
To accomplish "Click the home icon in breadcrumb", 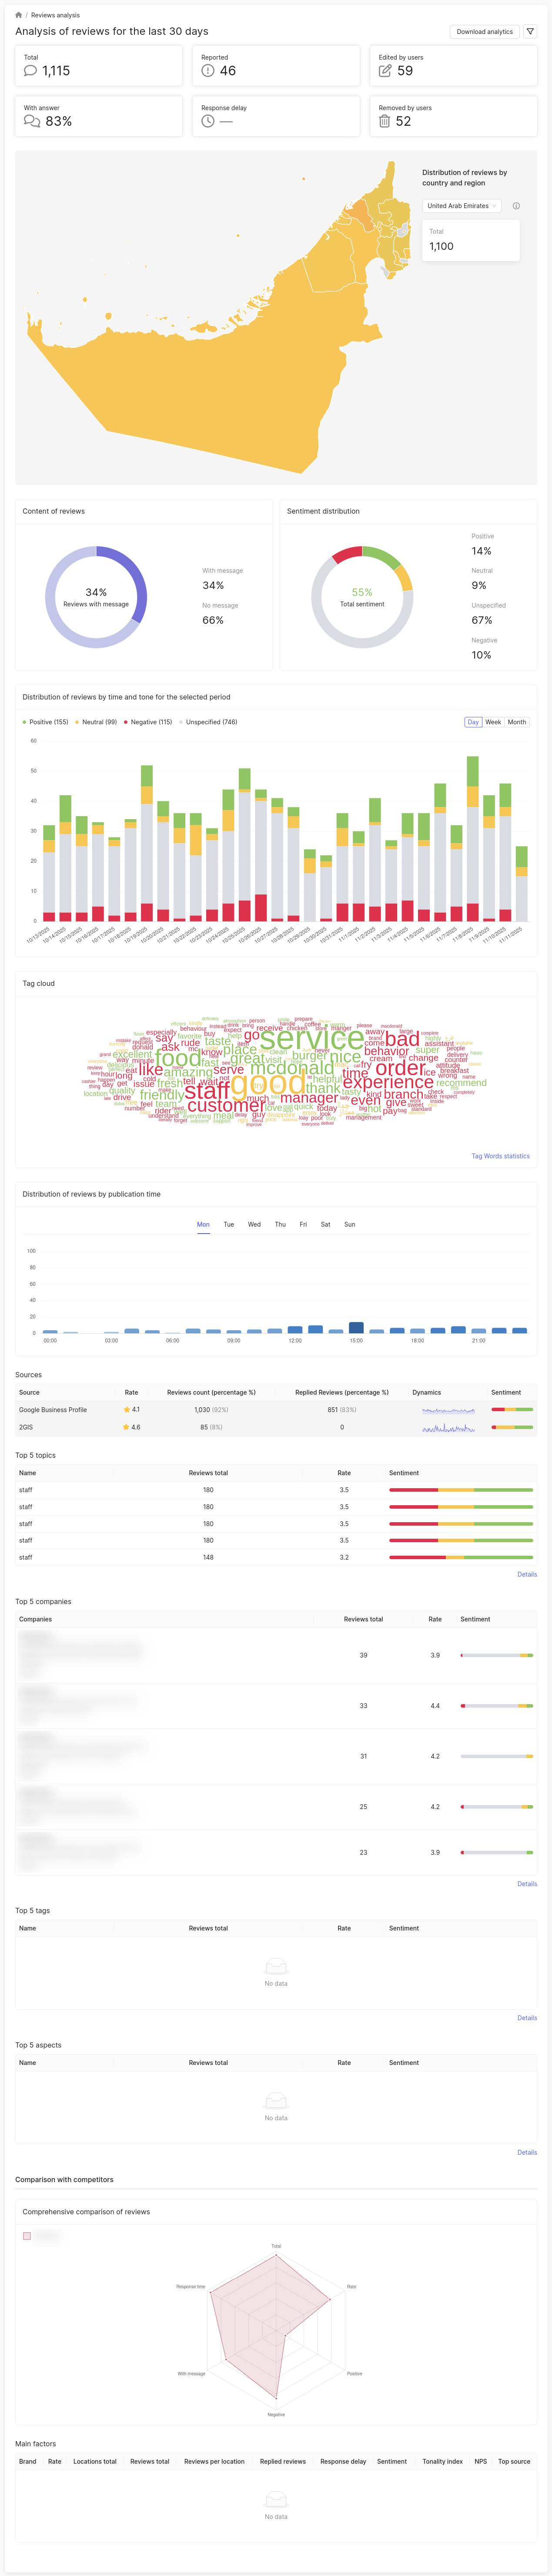I will (18, 15).
